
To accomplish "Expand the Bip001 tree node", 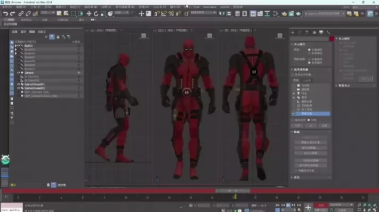I will [15, 46].
